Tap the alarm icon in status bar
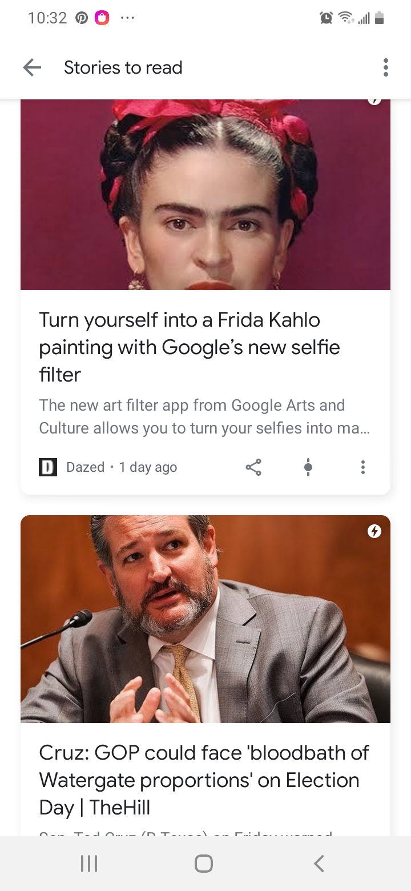Image resolution: width=411 pixels, height=891 pixels. coord(326,18)
